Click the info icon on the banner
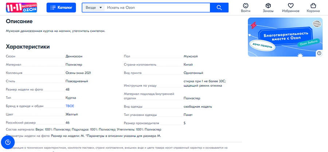 tap(319, 53)
